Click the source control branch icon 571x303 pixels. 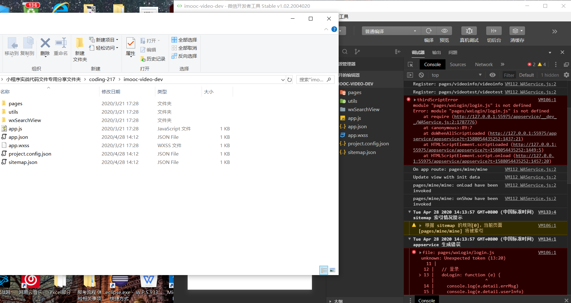(357, 52)
